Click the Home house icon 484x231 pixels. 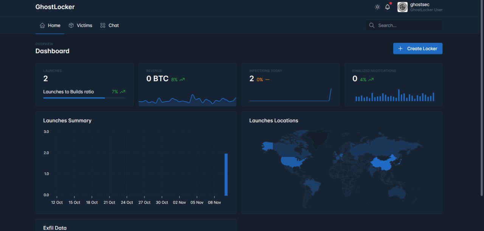pos(42,25)
